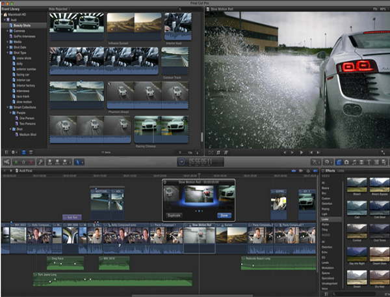Toggle audio skimming in timeline
This screenshot has height=297, width=390.
pos(301,171)
